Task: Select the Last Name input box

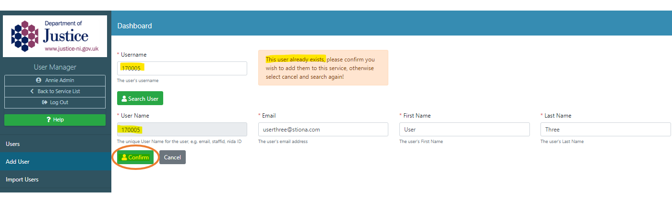Action: pyautogui.click(x=605, y=129)
